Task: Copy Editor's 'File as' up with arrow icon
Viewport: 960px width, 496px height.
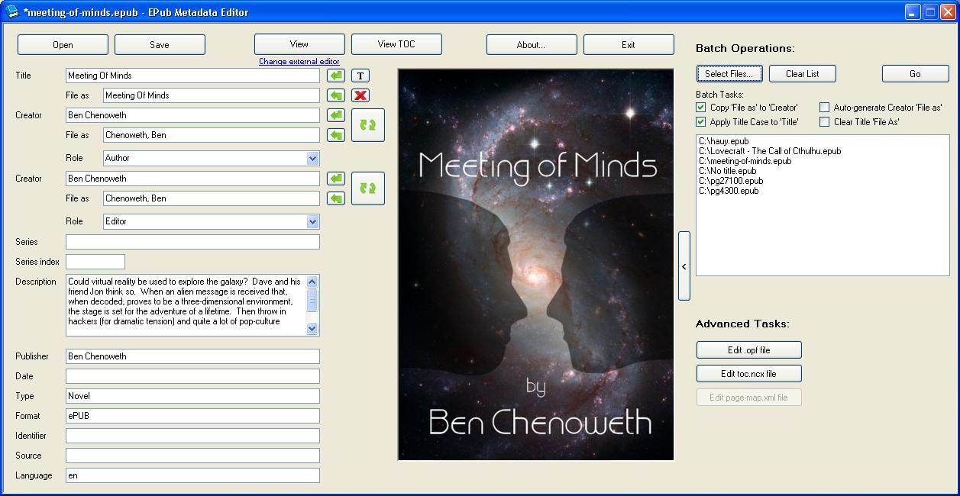Action: tap(335, 198)
